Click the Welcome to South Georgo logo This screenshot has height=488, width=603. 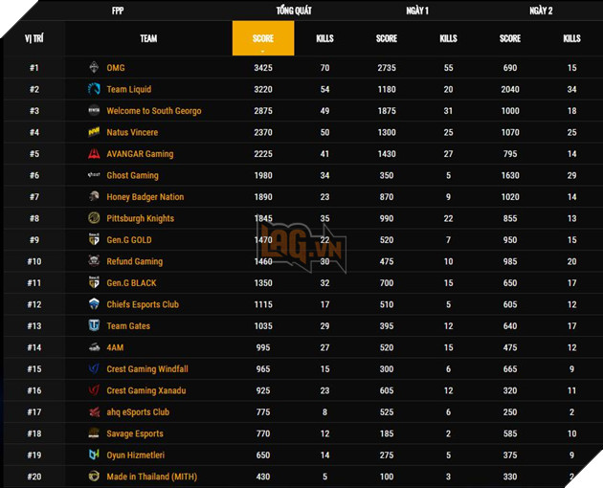(x=94, y=111)
